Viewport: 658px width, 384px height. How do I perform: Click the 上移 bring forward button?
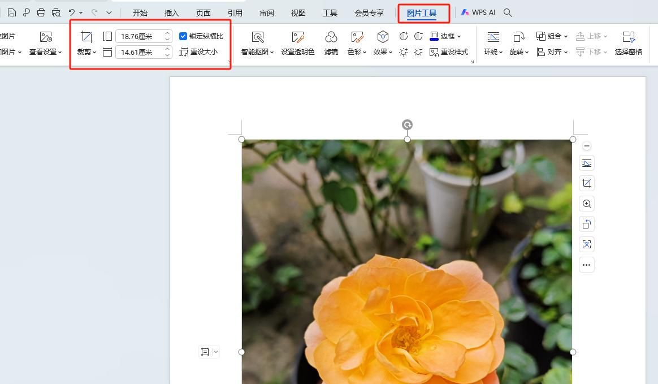[x=591, y=36]
